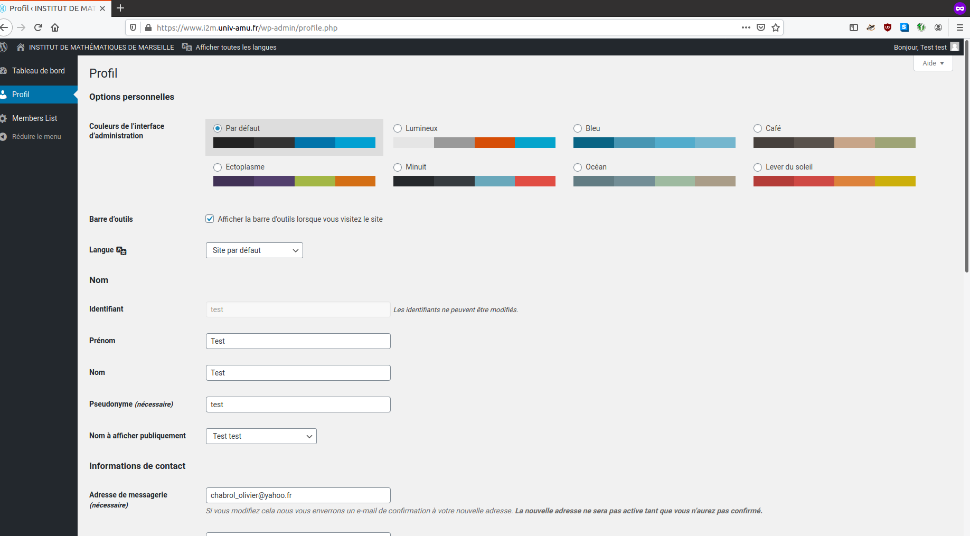Click Afficher toutes les langues
Screen dimensions: 970x536
236,47
